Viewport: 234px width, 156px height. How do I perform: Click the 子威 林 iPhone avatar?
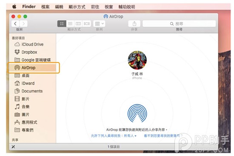tap(137, 60)
